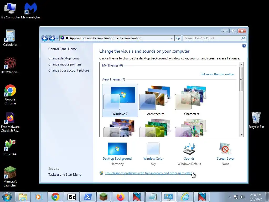Open Change mouse pointers link
269x202 pixels.
pos(65,64)
